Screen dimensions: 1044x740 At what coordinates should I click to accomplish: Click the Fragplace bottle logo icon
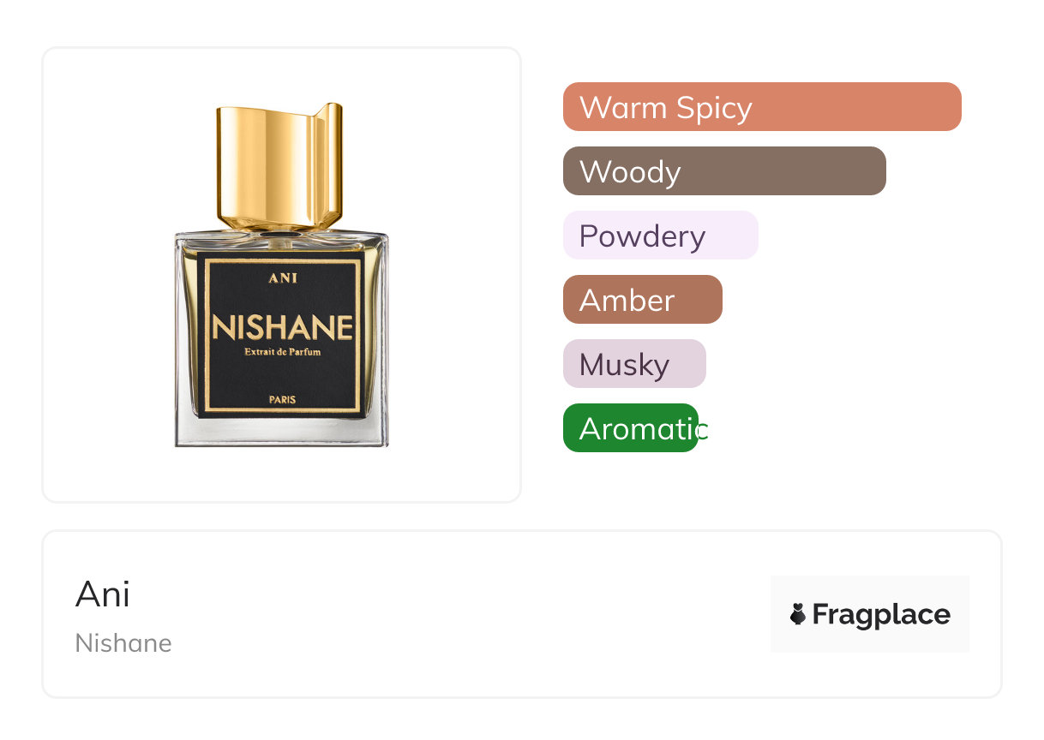click(x=797, y=614)
